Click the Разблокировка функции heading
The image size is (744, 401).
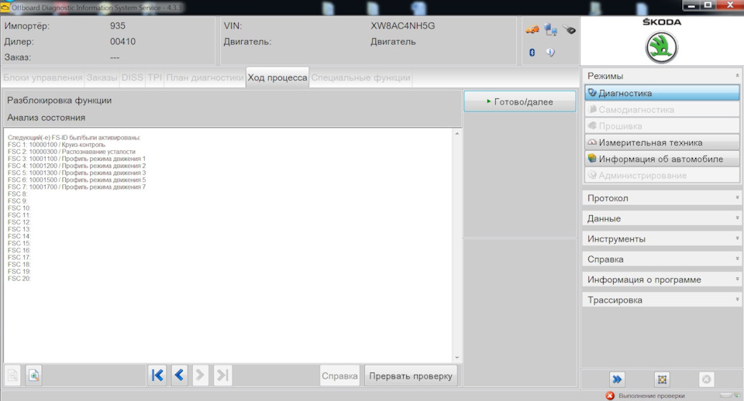pos(60,101)
